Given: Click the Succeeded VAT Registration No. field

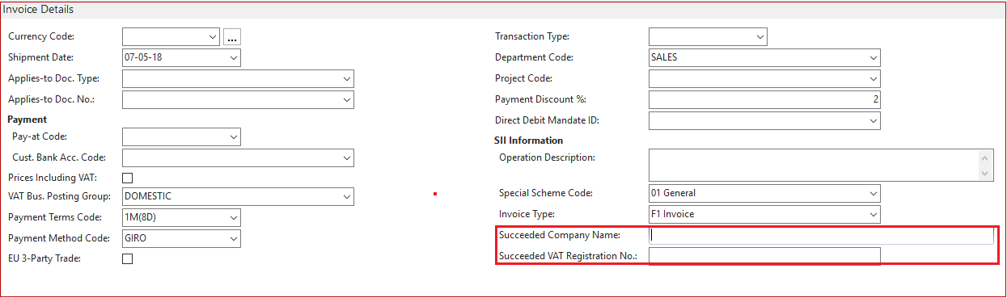Looking at the screenshot, I should point(764,257).
